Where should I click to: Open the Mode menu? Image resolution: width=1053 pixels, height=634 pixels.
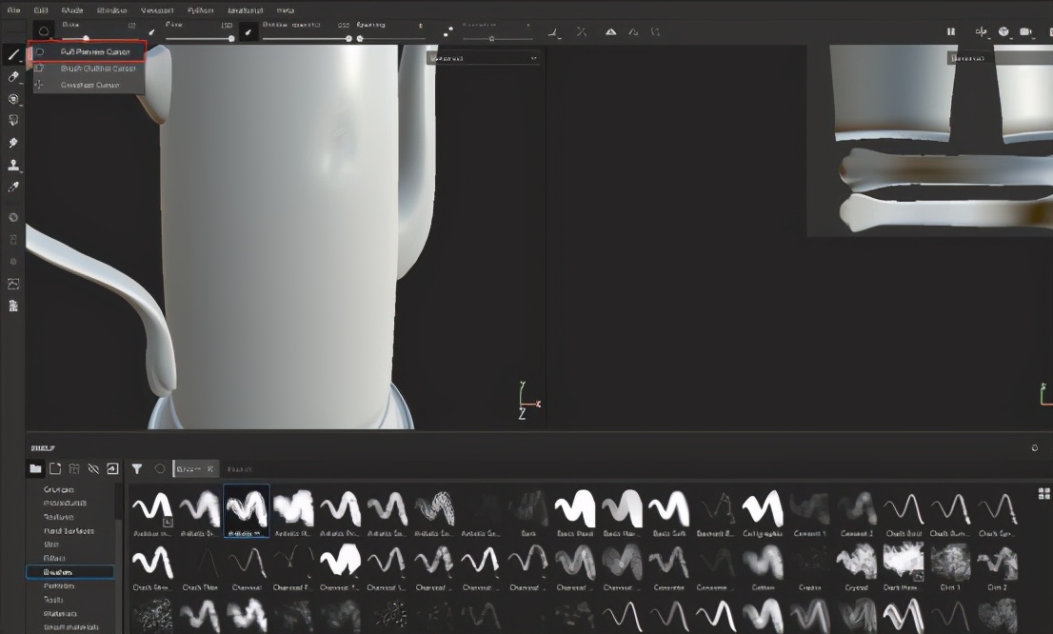click(71, 10)
